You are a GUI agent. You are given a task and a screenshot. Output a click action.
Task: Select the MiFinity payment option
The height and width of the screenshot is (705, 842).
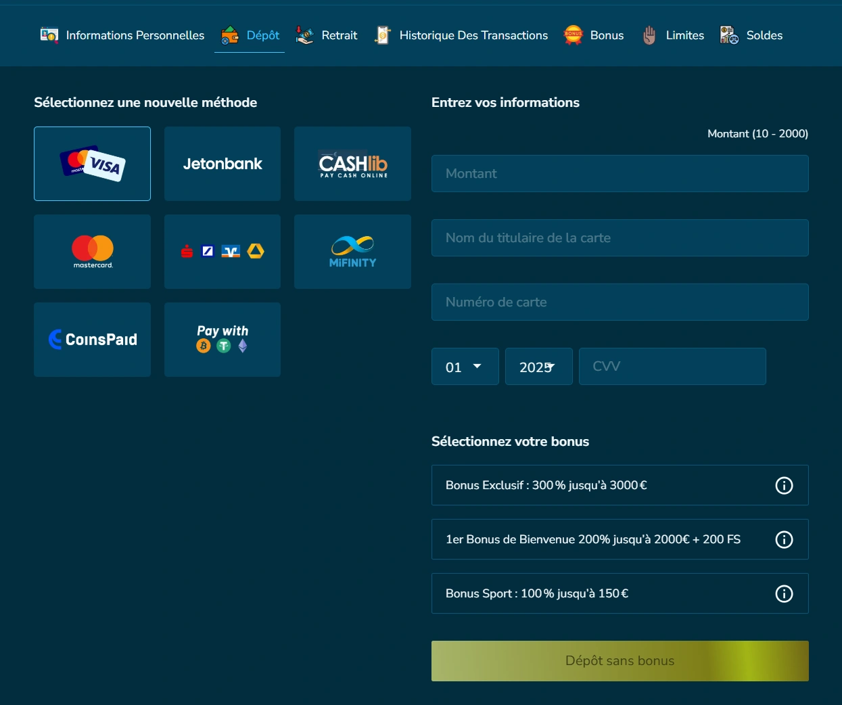coord(352,251)
